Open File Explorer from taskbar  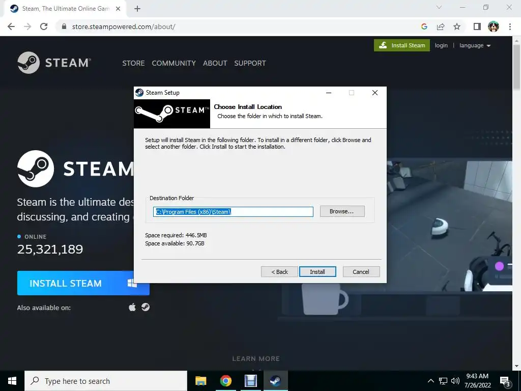(x=200, y=381)
